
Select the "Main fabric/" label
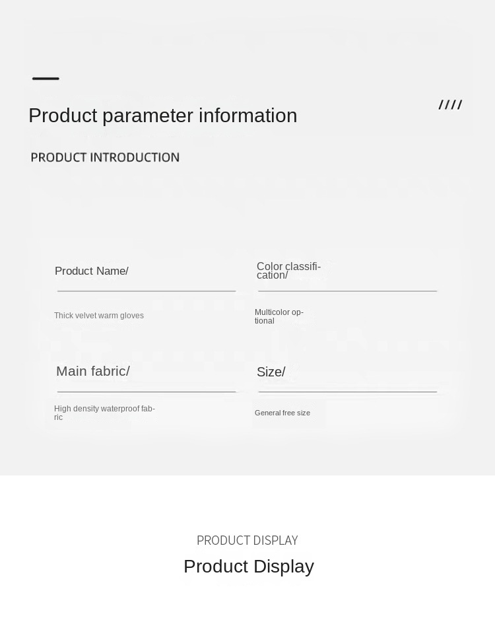92,371
